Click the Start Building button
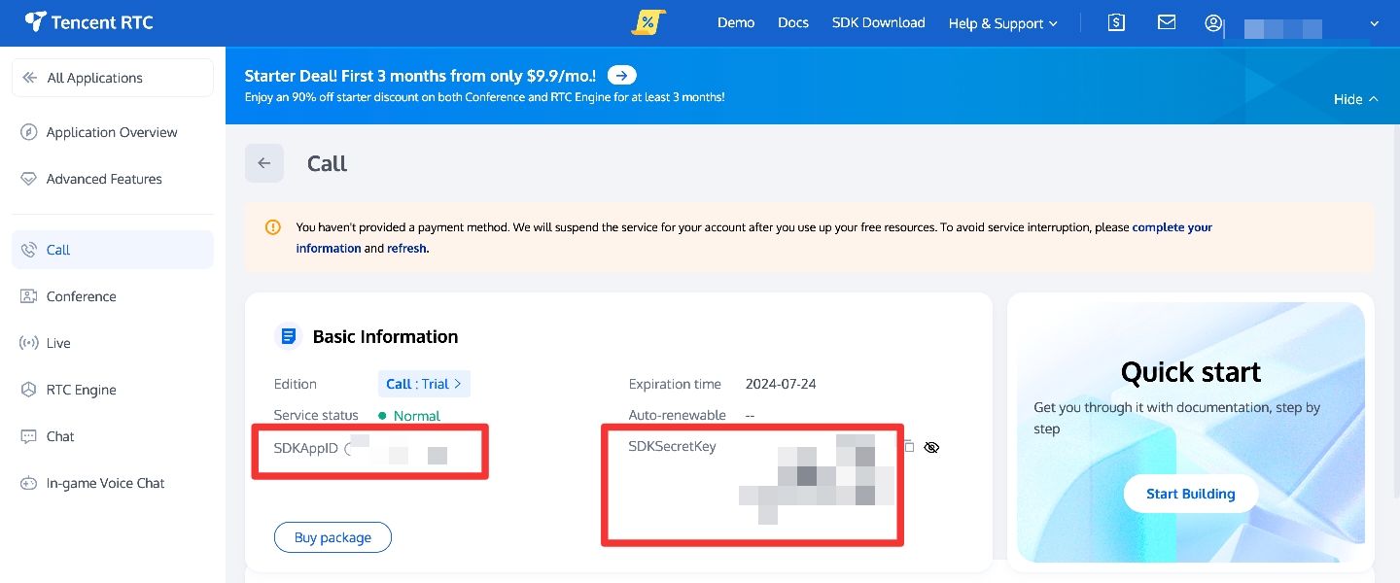 [x=1190, y=494]
